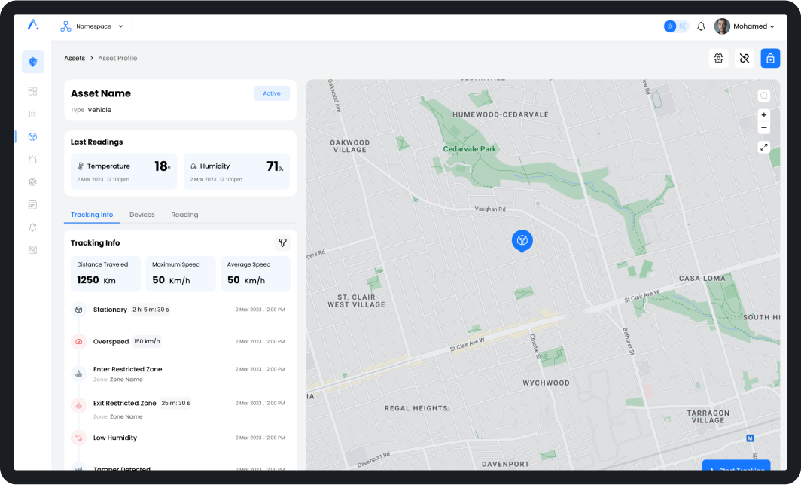Screen dimensions: 801x485
Task: Click the thermometer Temperature icon
Action: coord(81,166)
